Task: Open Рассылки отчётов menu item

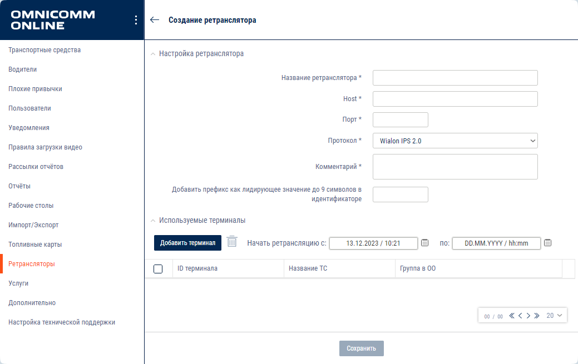Action: coord(36,167)
